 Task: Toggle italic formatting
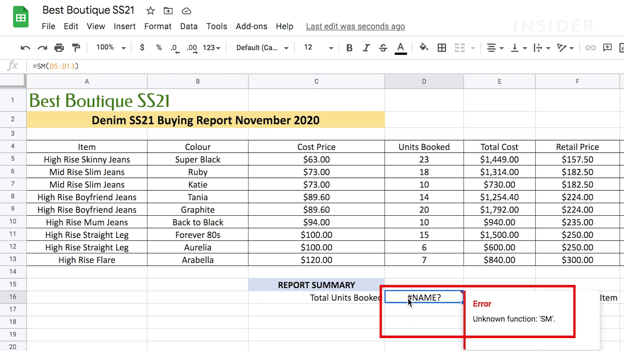[x=366, y=48]
